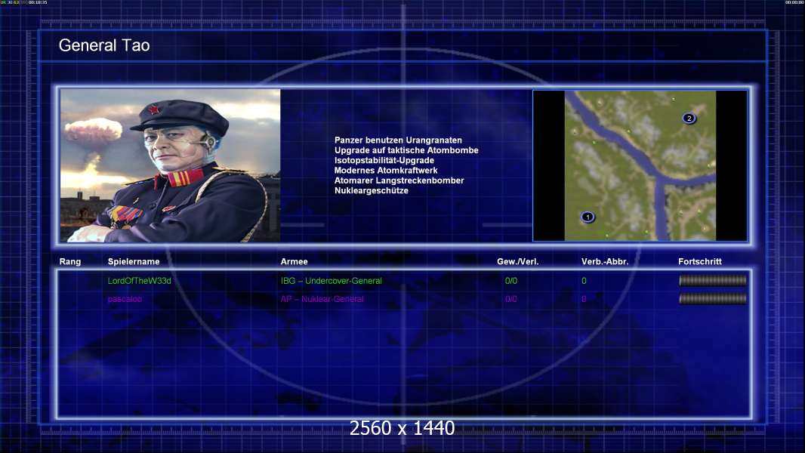Click 'Nukleargeschütze' text
Image resolution: width=805 pixels, height=453 pixels.
pyautogui.click(x=372, y=191)
